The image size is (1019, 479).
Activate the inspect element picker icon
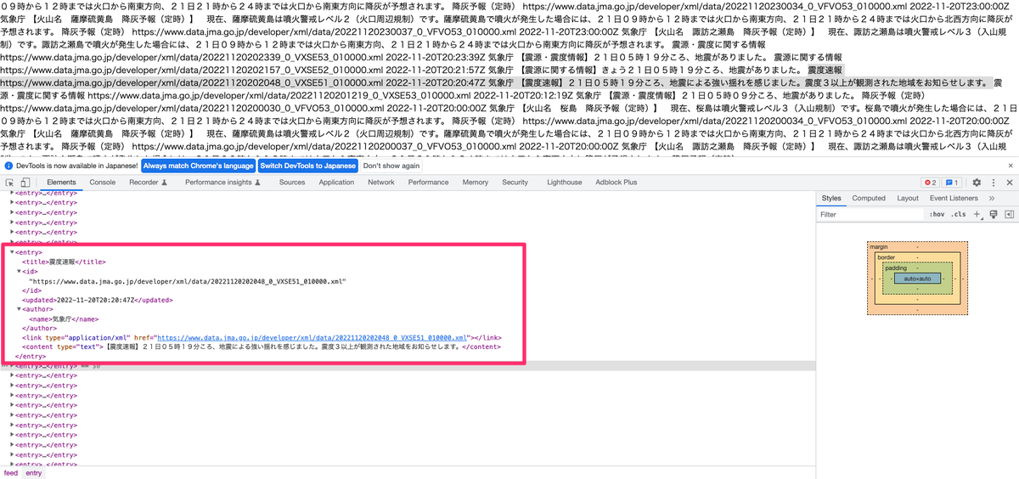coord(11,183)
